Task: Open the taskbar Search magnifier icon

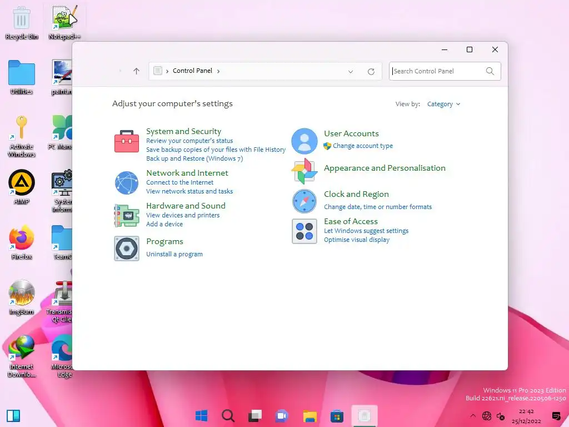Action: (x=228, y=415)
